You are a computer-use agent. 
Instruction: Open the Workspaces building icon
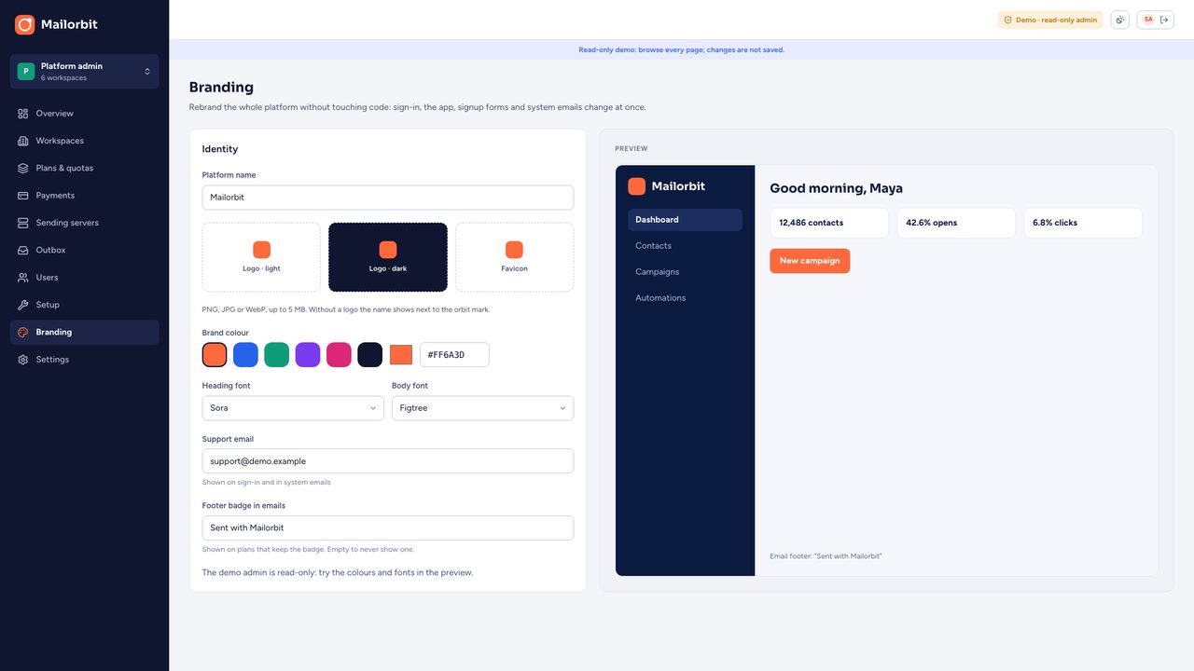23,141
